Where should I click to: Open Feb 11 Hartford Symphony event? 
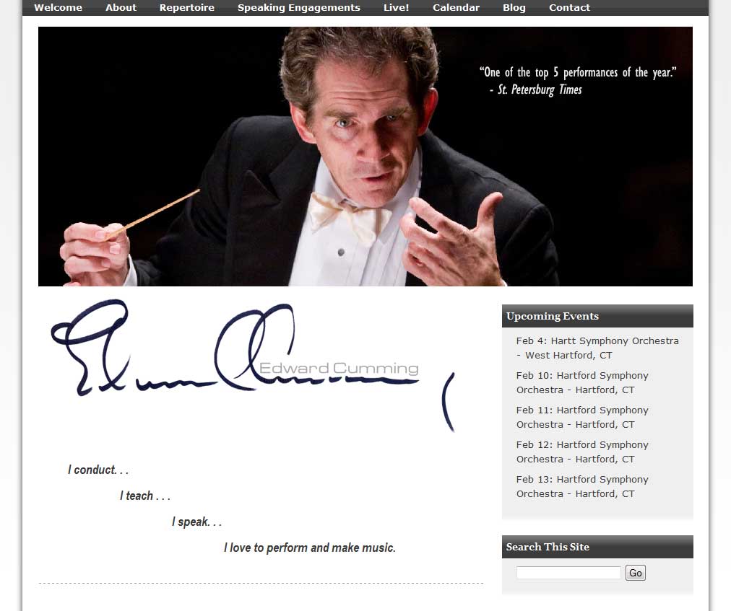tap(582, 417)
